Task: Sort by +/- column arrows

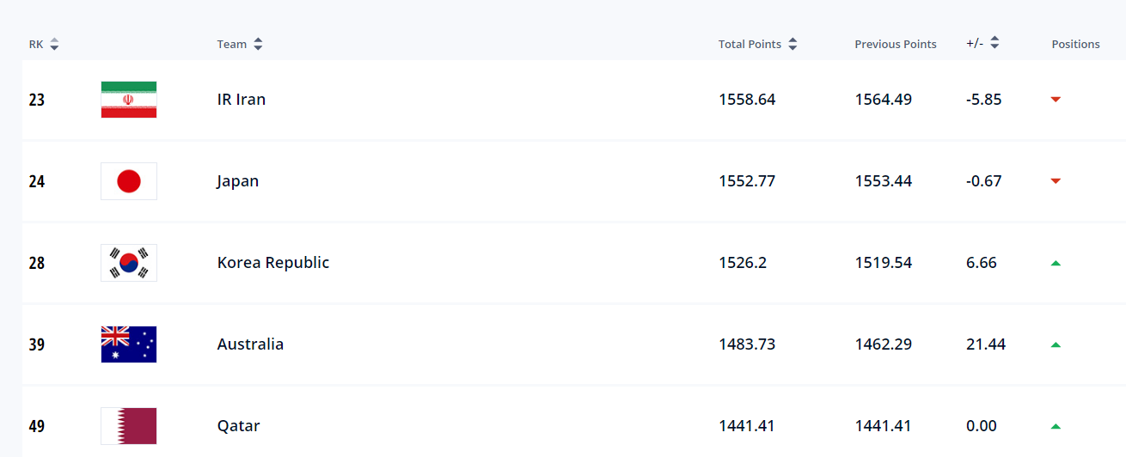Action: (x=994, y=42)
